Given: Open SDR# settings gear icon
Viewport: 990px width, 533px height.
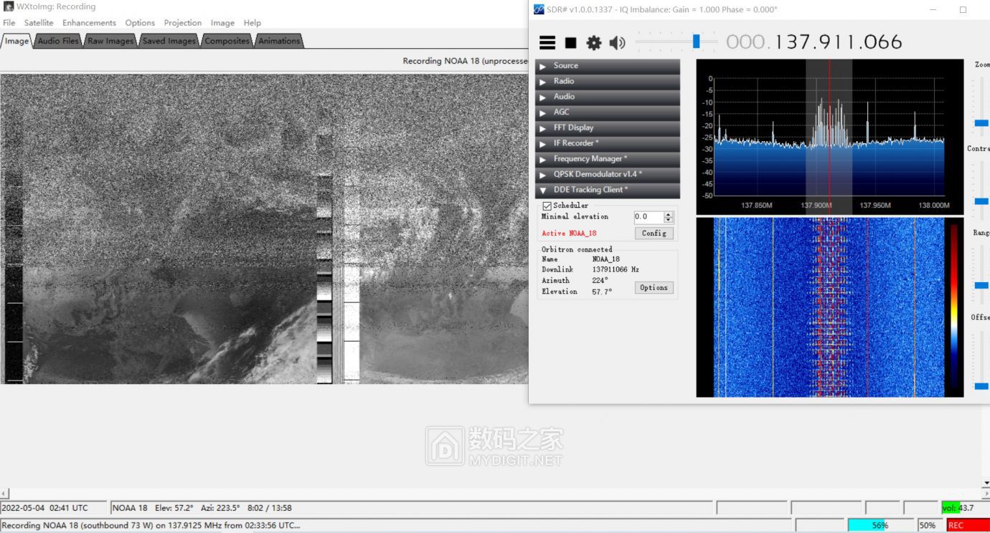Looking at the screenshot, I should pos(594,43).
